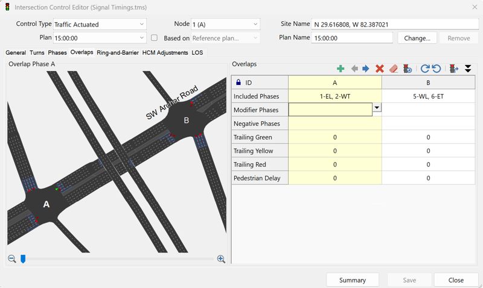
Task: Open the HCM Adjustments tab
Action: 165,52
